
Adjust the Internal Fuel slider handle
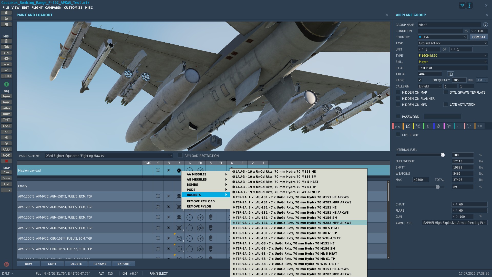click(443, 155)
